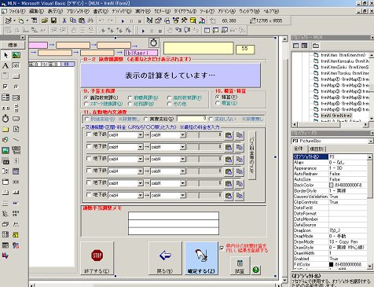Open the Add Form toolbar dropdown arrow
Screen dimensions: 374x287
click(27, 20)
